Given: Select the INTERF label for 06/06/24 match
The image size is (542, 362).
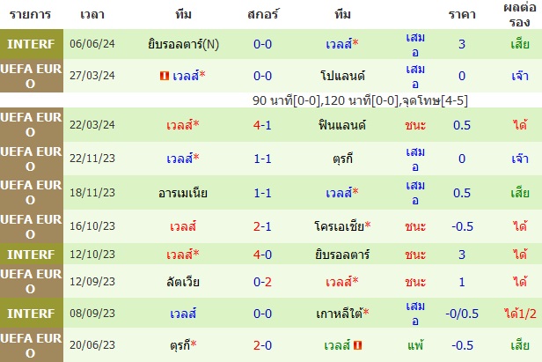Looking at the screenshot, I should (x=32, y=44).
